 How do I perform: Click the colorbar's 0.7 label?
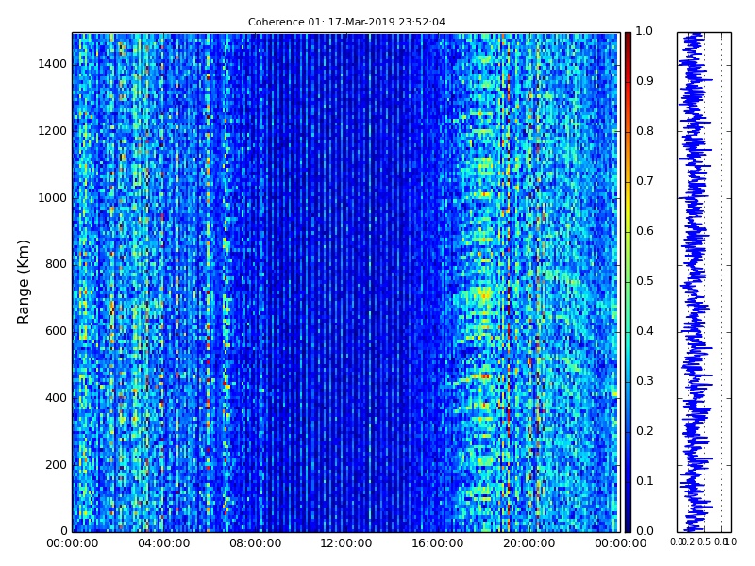click(645, 181)
